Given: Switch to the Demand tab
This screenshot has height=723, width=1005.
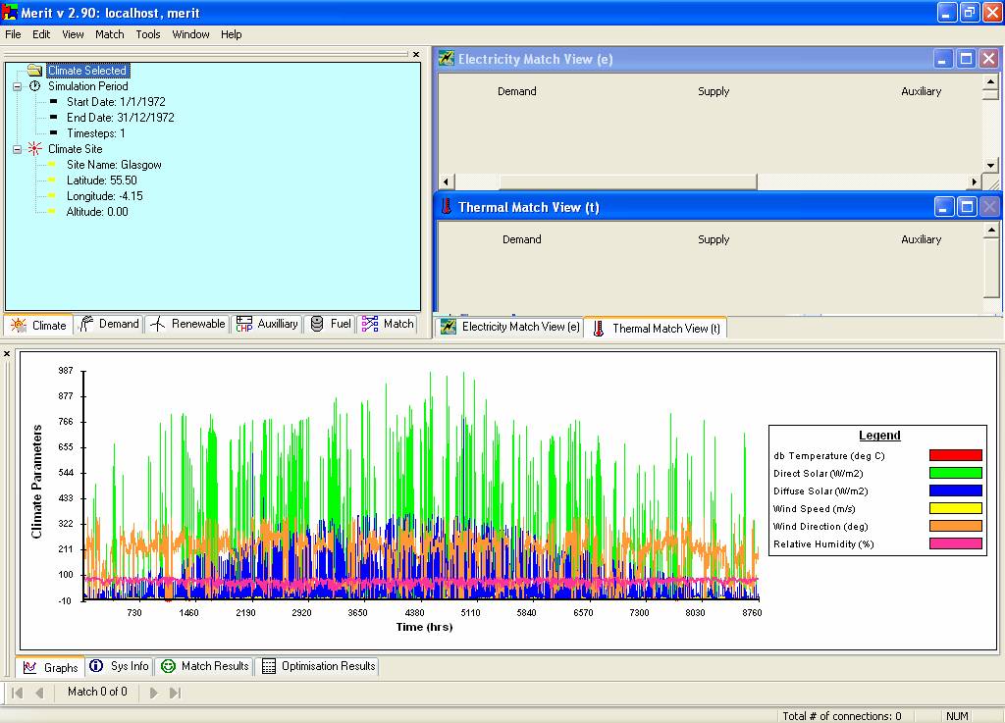Looking at the screenshot, I should 110,324.
